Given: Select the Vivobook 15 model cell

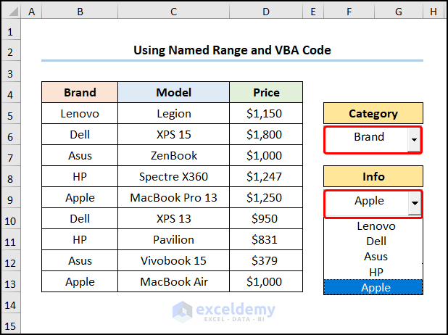Looking at the screenshot, I should coord(173,261).
